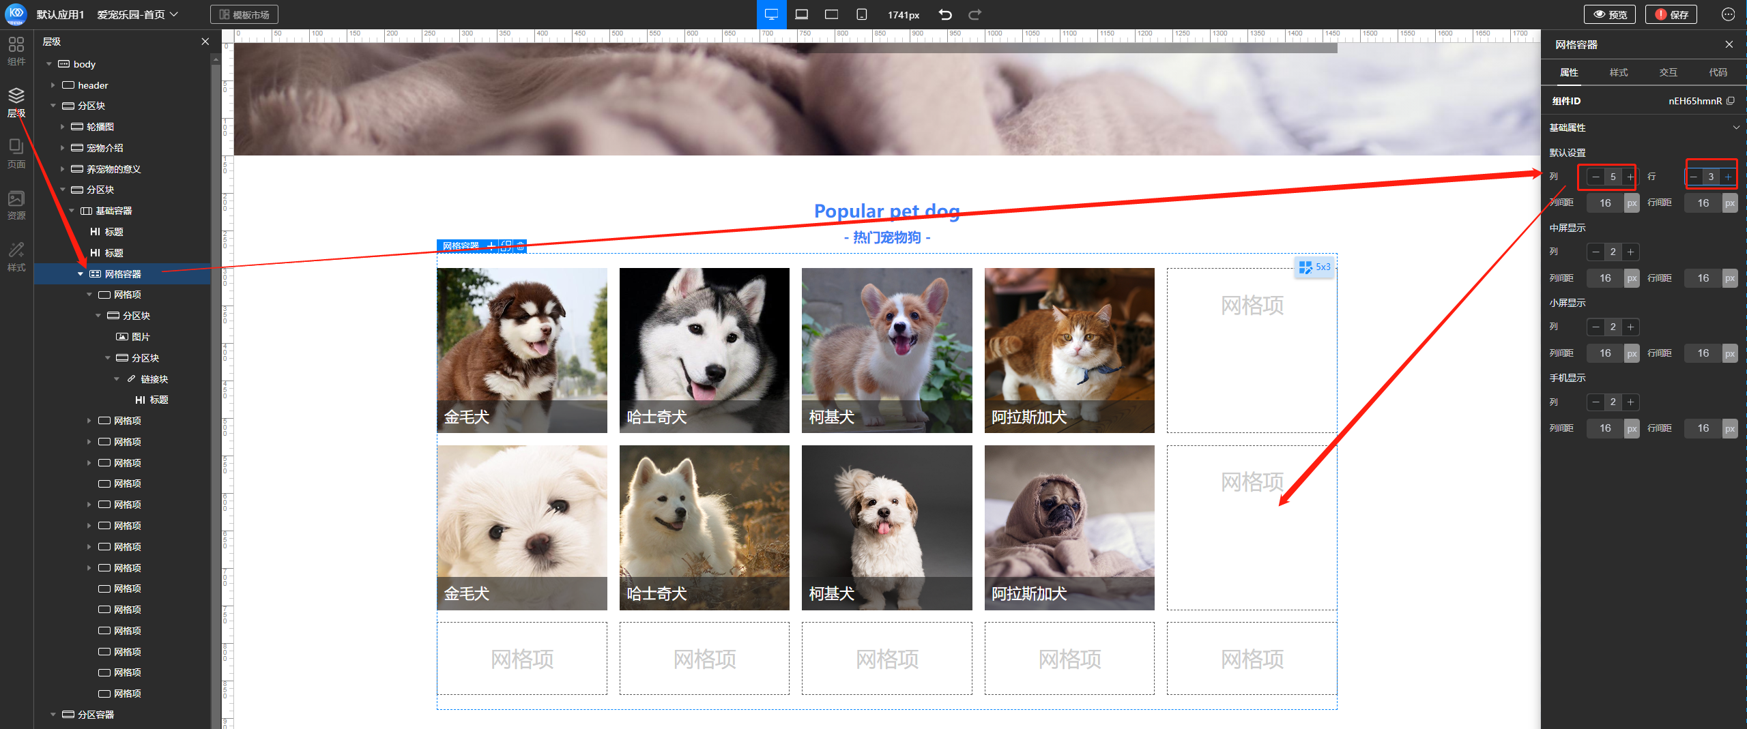Image resolution: width=1747 pixels, height=729 pixels.
Task: Increase default 行 row count with plus
Action: coord(1728,177)
